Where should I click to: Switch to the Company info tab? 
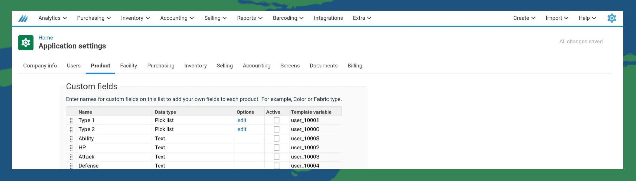[40, 66]
